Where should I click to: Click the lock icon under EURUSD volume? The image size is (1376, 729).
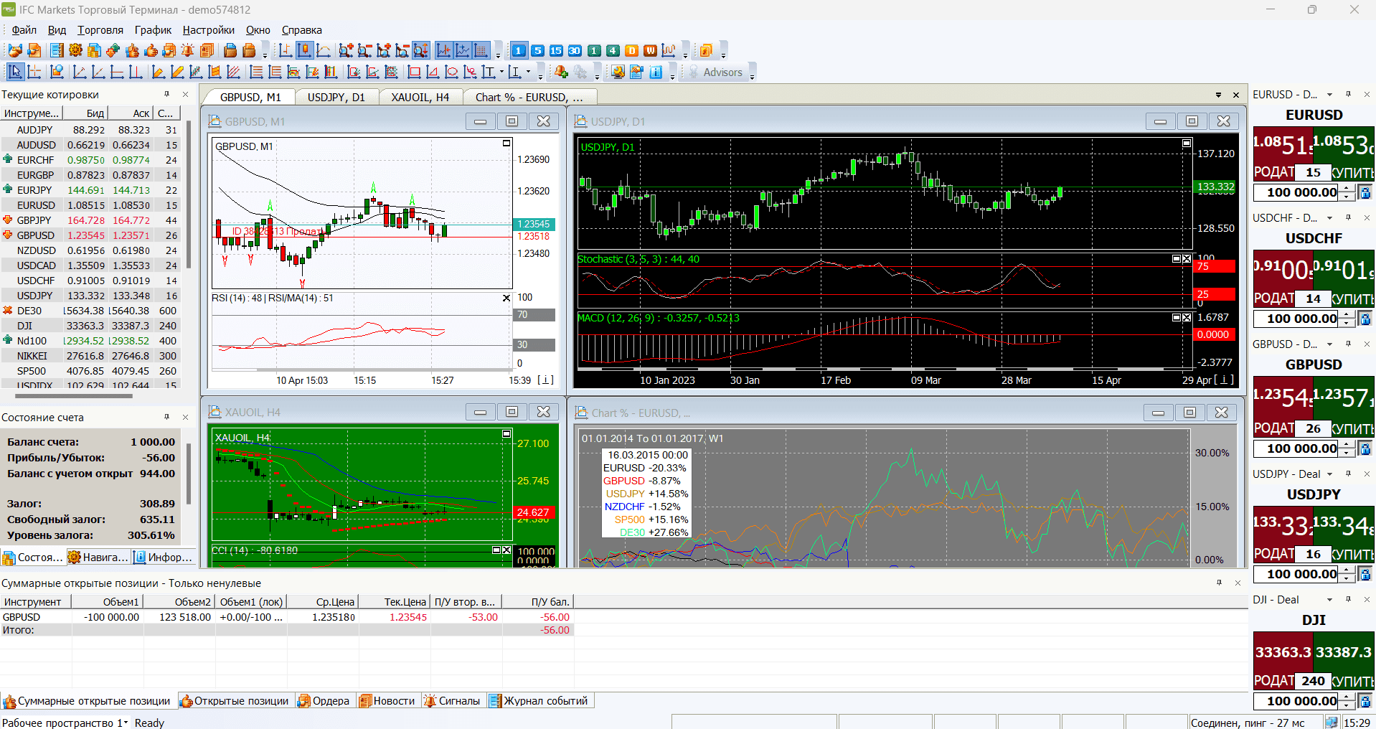1365,192
